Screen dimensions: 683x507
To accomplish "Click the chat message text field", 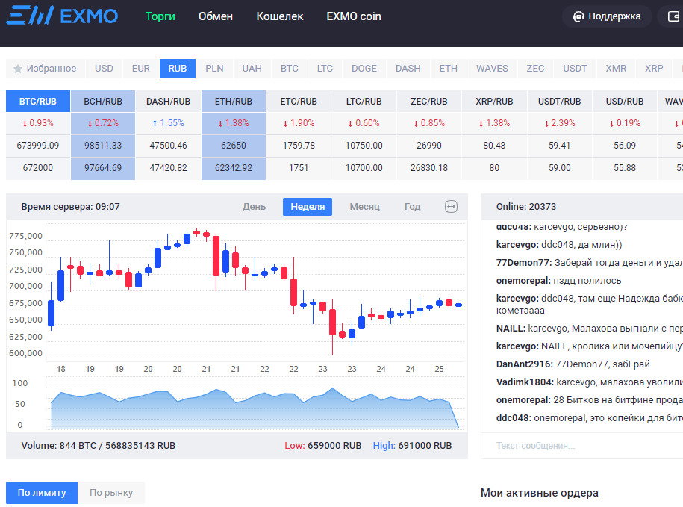I will (x=582, y=446).
